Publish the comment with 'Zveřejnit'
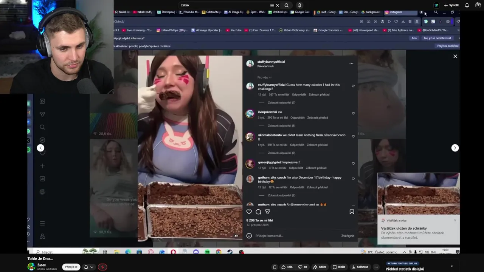 pos(347,236)
